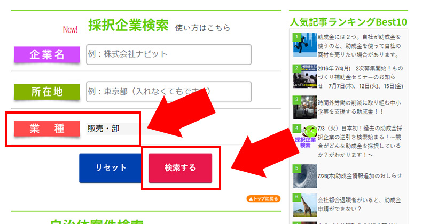Screen dimensions: 422x224
Task: Open the 会社都合退職者がいると article link
Action: coord(360,204)
